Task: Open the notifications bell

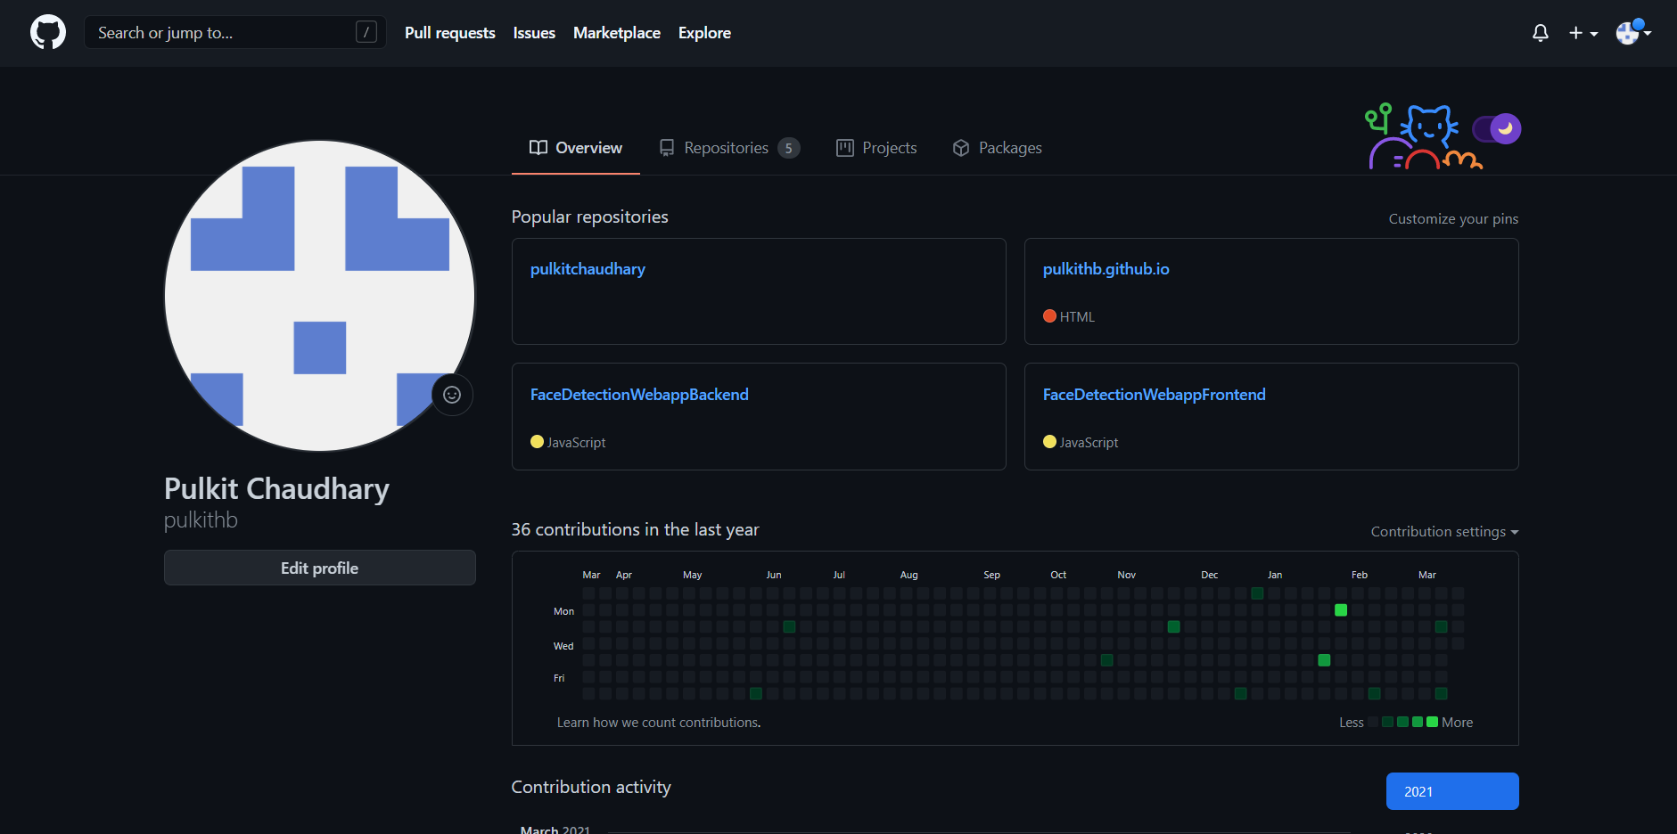Action: point(1540,33)
